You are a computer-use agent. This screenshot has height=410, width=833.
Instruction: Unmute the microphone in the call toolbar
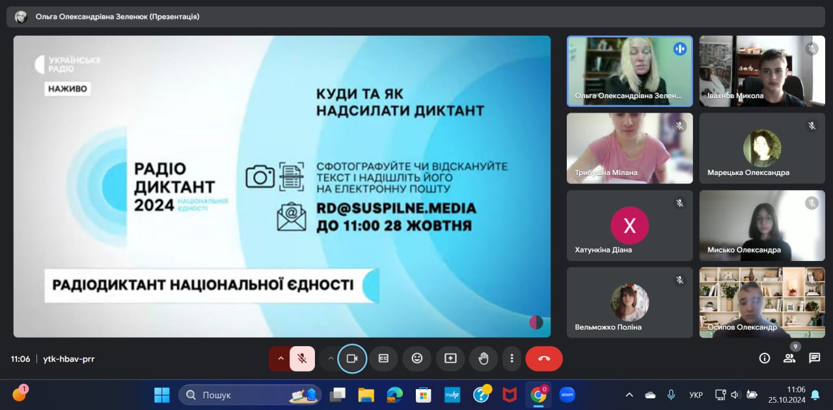(x=302, y=359)
